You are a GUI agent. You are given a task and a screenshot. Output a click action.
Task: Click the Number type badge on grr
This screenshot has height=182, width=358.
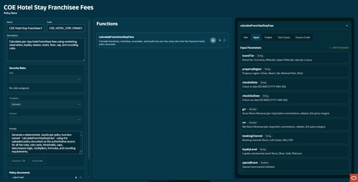253,109
